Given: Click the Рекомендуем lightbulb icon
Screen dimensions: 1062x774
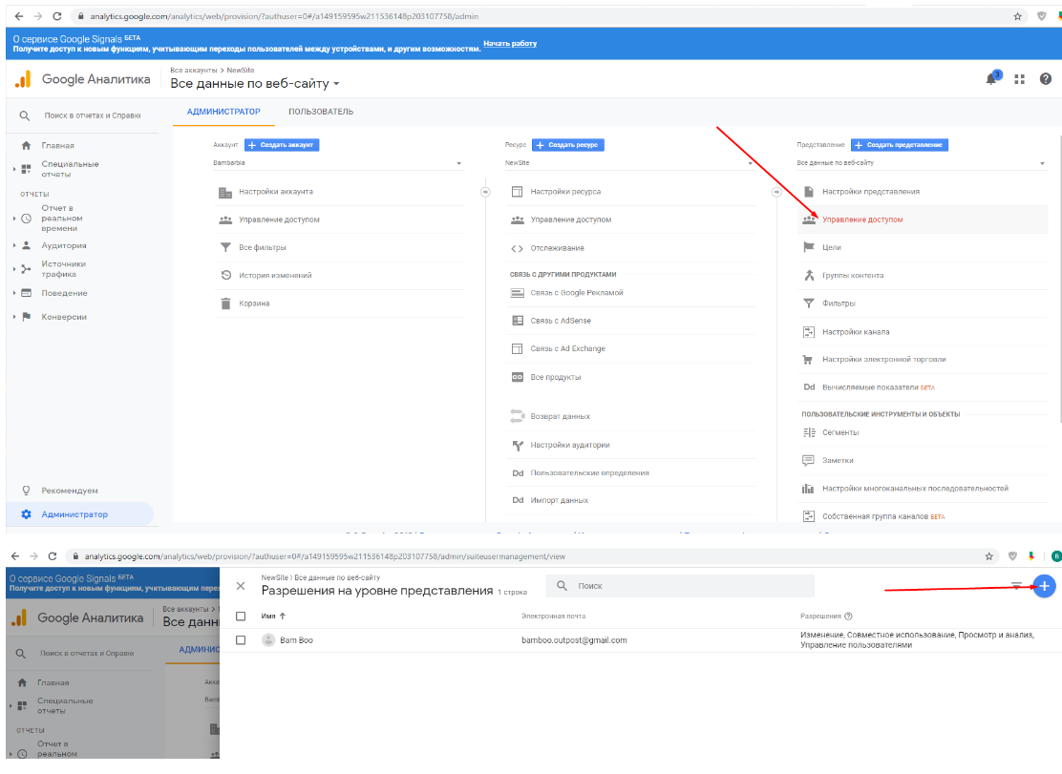Looking at the screenshot, I should tap(27, 490).
